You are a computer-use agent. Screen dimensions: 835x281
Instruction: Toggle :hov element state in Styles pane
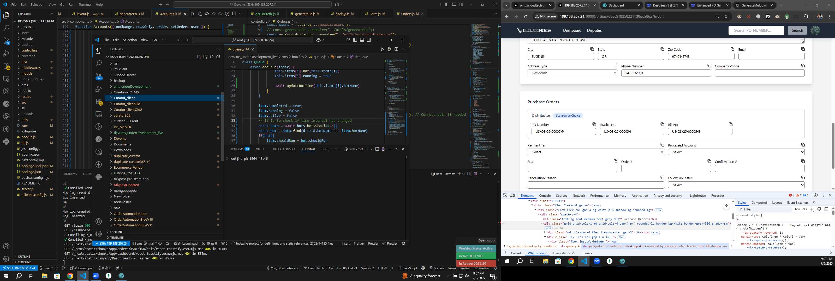point(797,209)
